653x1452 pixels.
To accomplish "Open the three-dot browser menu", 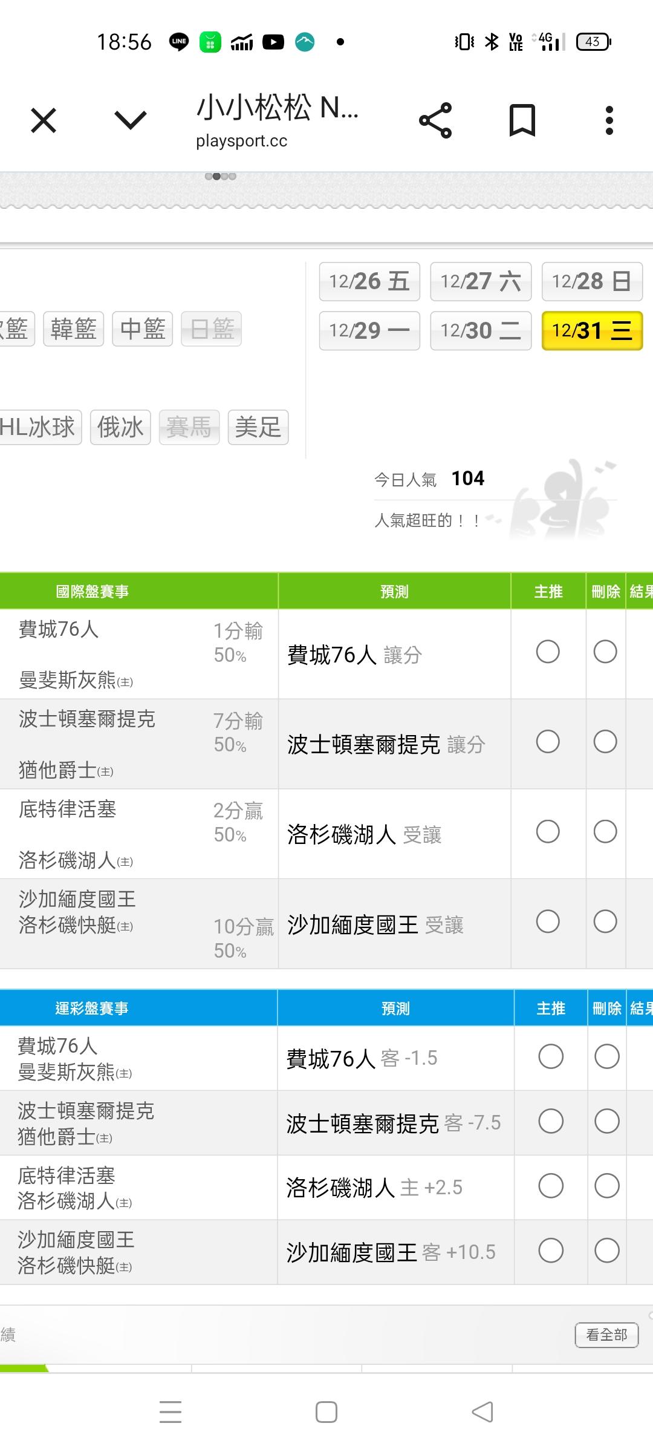I will pyautogui.click(x=609, y=120).
